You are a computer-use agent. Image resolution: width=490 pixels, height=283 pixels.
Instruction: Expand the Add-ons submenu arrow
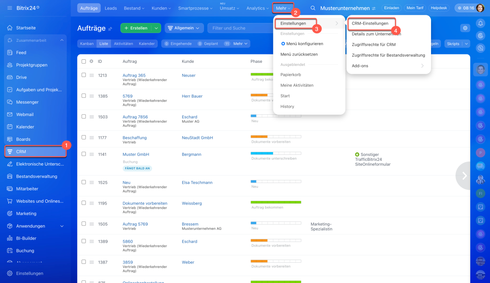pyautogui.click(x=422, y=66)
